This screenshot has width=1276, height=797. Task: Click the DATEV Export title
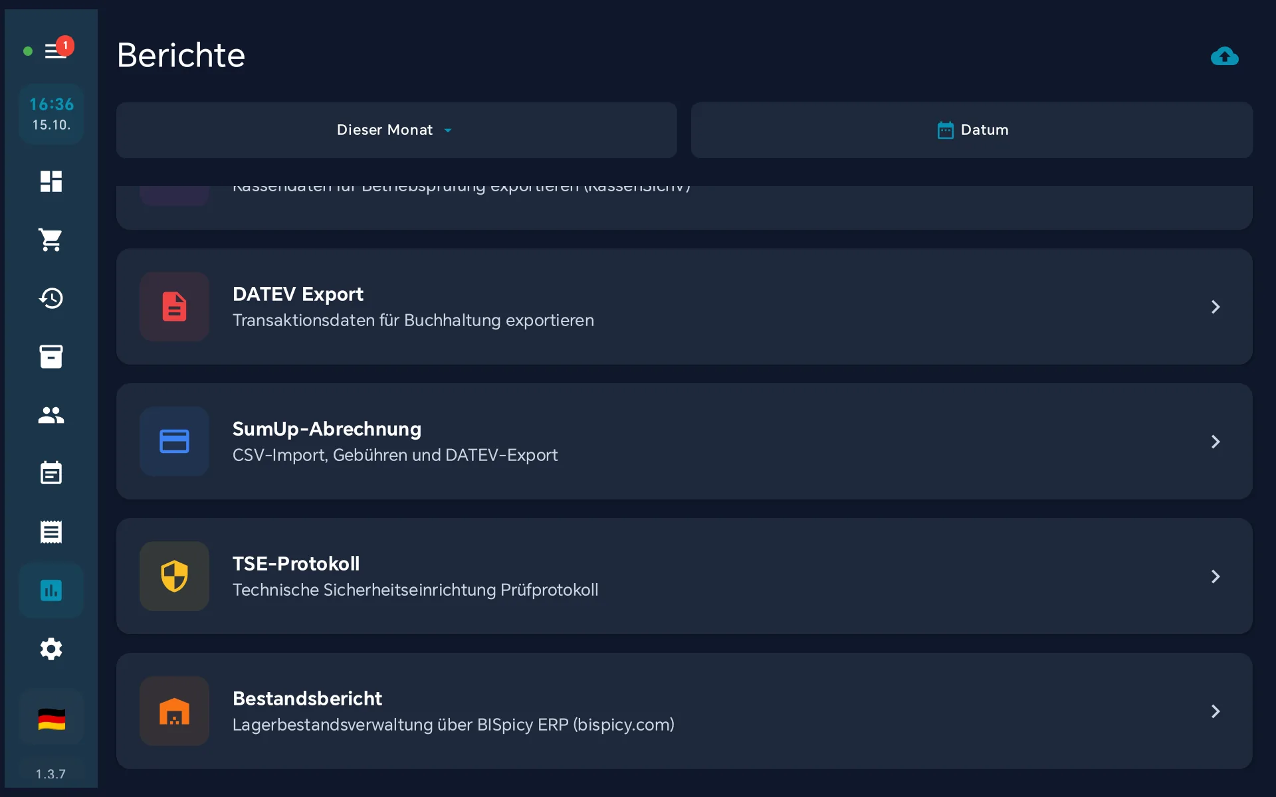(x=298, y=294)
